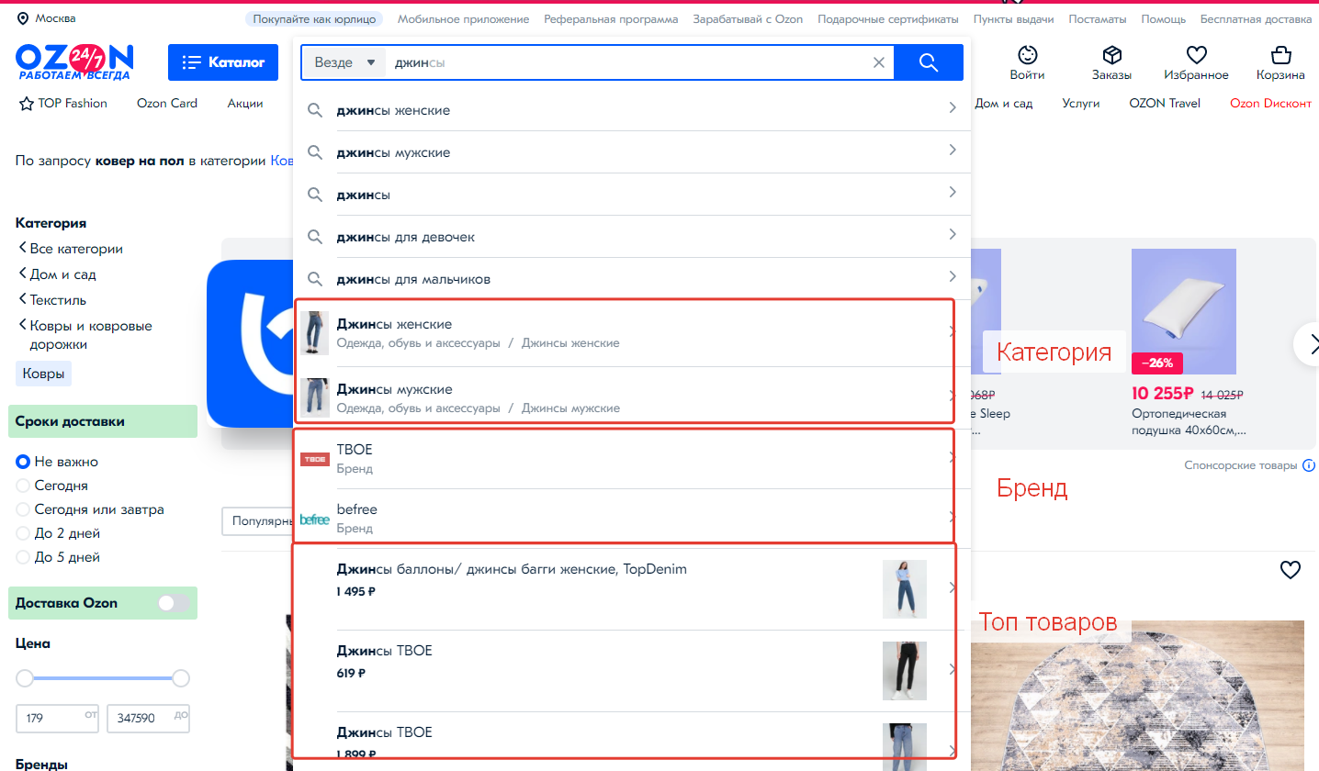Click the befree brand logo
Viewport: 1319px width, 771px height.
[315, 519]
